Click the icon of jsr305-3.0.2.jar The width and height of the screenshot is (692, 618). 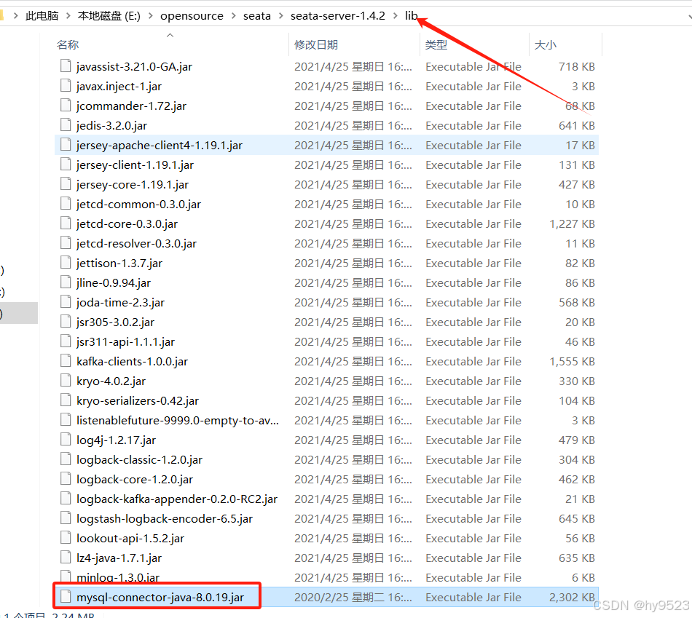tap(66, 322)
